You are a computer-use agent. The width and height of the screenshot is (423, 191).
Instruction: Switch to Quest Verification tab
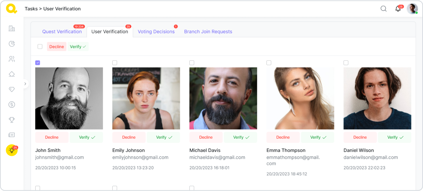point(62,32)
